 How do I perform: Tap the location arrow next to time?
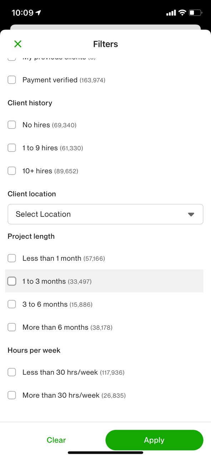point(38,13)
